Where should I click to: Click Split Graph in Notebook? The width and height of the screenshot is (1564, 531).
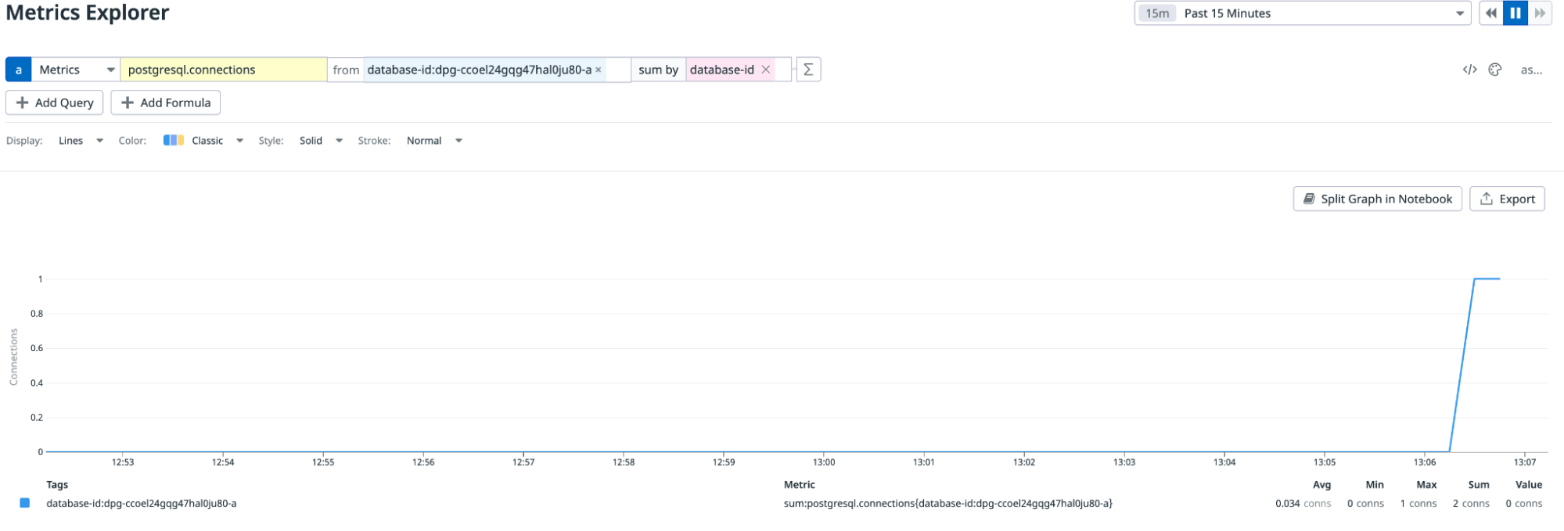(1377, 199)
